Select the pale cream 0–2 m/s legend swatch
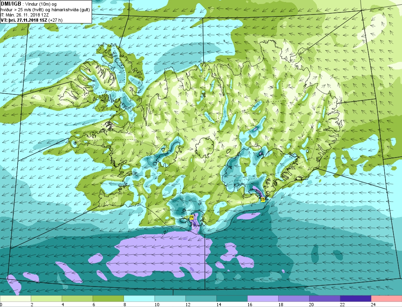 click(15, 299)
